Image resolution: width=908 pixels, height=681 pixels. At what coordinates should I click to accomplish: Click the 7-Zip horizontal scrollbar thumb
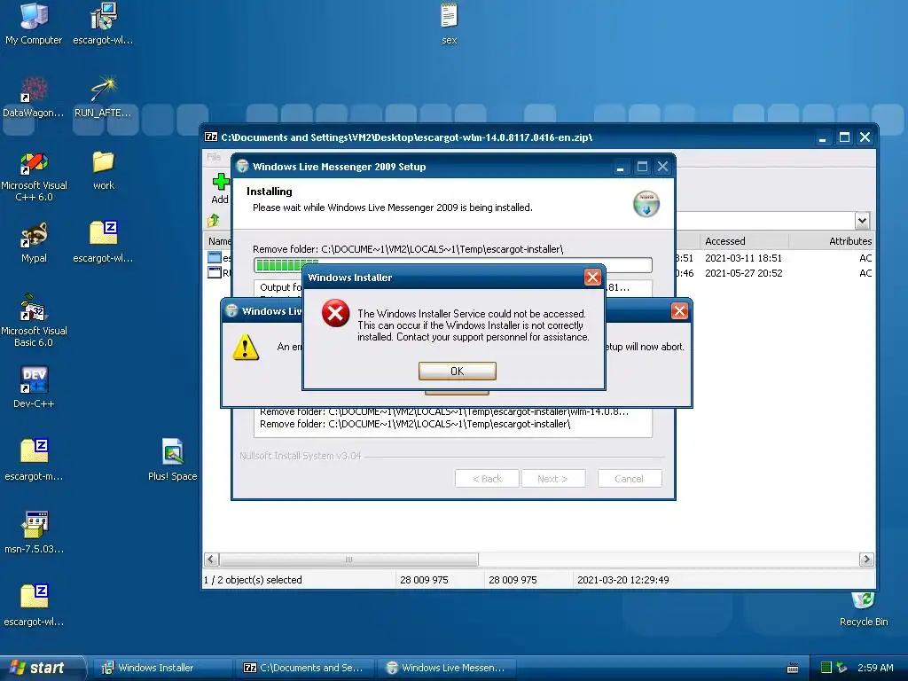(348, 560)
